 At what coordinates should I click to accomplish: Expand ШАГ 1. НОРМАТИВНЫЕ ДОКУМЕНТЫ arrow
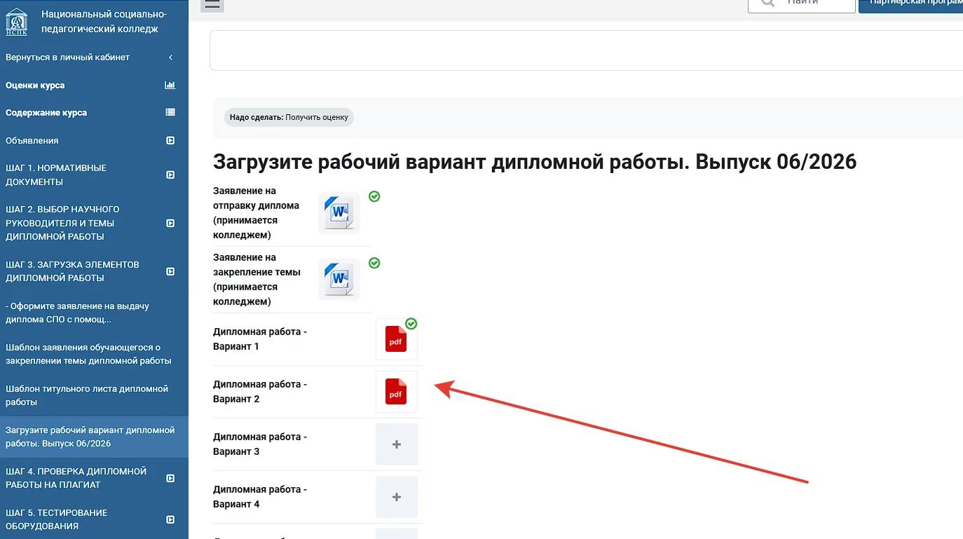[x=170, y=175]
